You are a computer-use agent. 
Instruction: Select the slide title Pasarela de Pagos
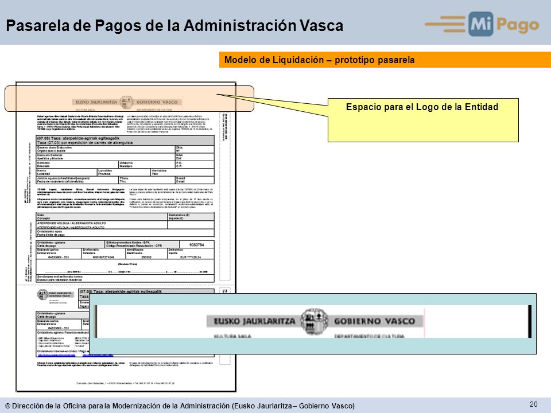pyautogui.click(x=174, y=26)
